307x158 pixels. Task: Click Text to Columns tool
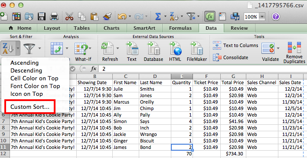(235, 45)
